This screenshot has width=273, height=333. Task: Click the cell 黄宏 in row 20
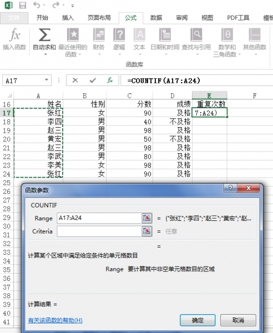pos(38,139)
